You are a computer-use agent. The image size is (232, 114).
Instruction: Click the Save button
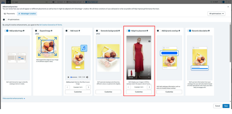pyautogui.click(x=226, y=106)
